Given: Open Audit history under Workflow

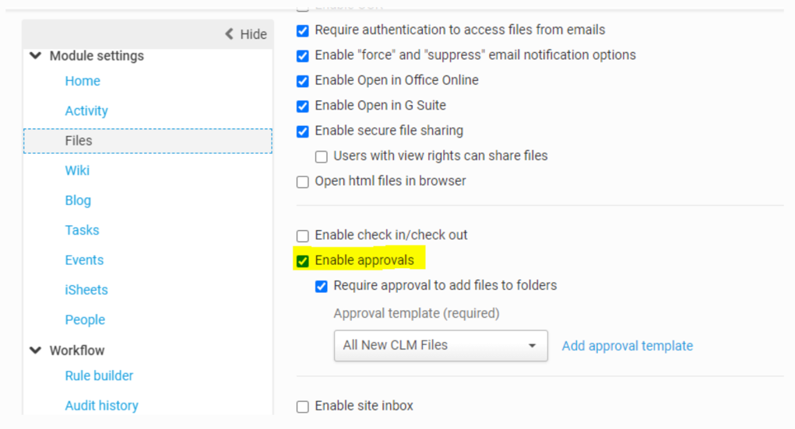Looking at the screenshot, I should tap(101, 406).
